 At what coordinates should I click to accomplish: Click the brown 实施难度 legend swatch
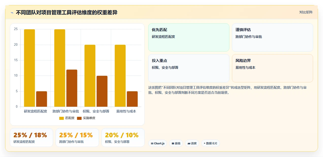click(79, 118)
